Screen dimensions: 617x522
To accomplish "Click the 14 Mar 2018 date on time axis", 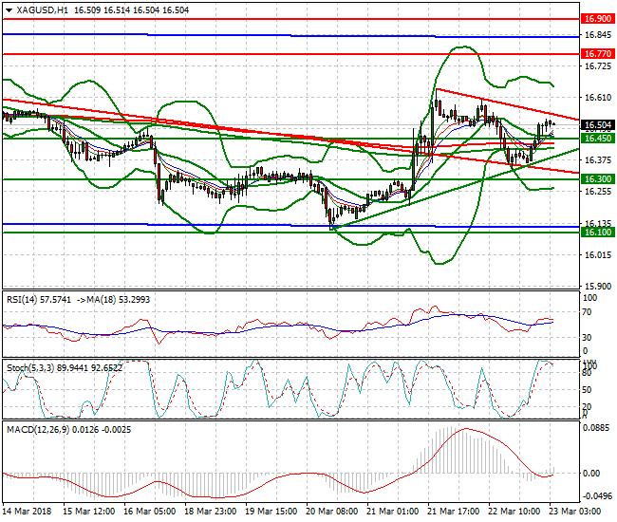I will pos(28,511).
